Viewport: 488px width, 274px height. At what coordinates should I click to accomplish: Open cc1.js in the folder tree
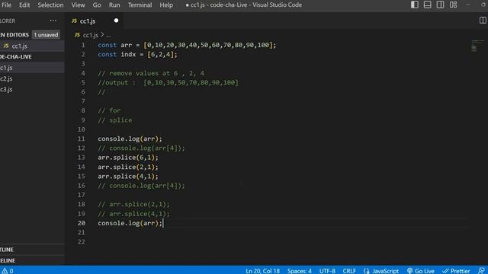[32, 68]
